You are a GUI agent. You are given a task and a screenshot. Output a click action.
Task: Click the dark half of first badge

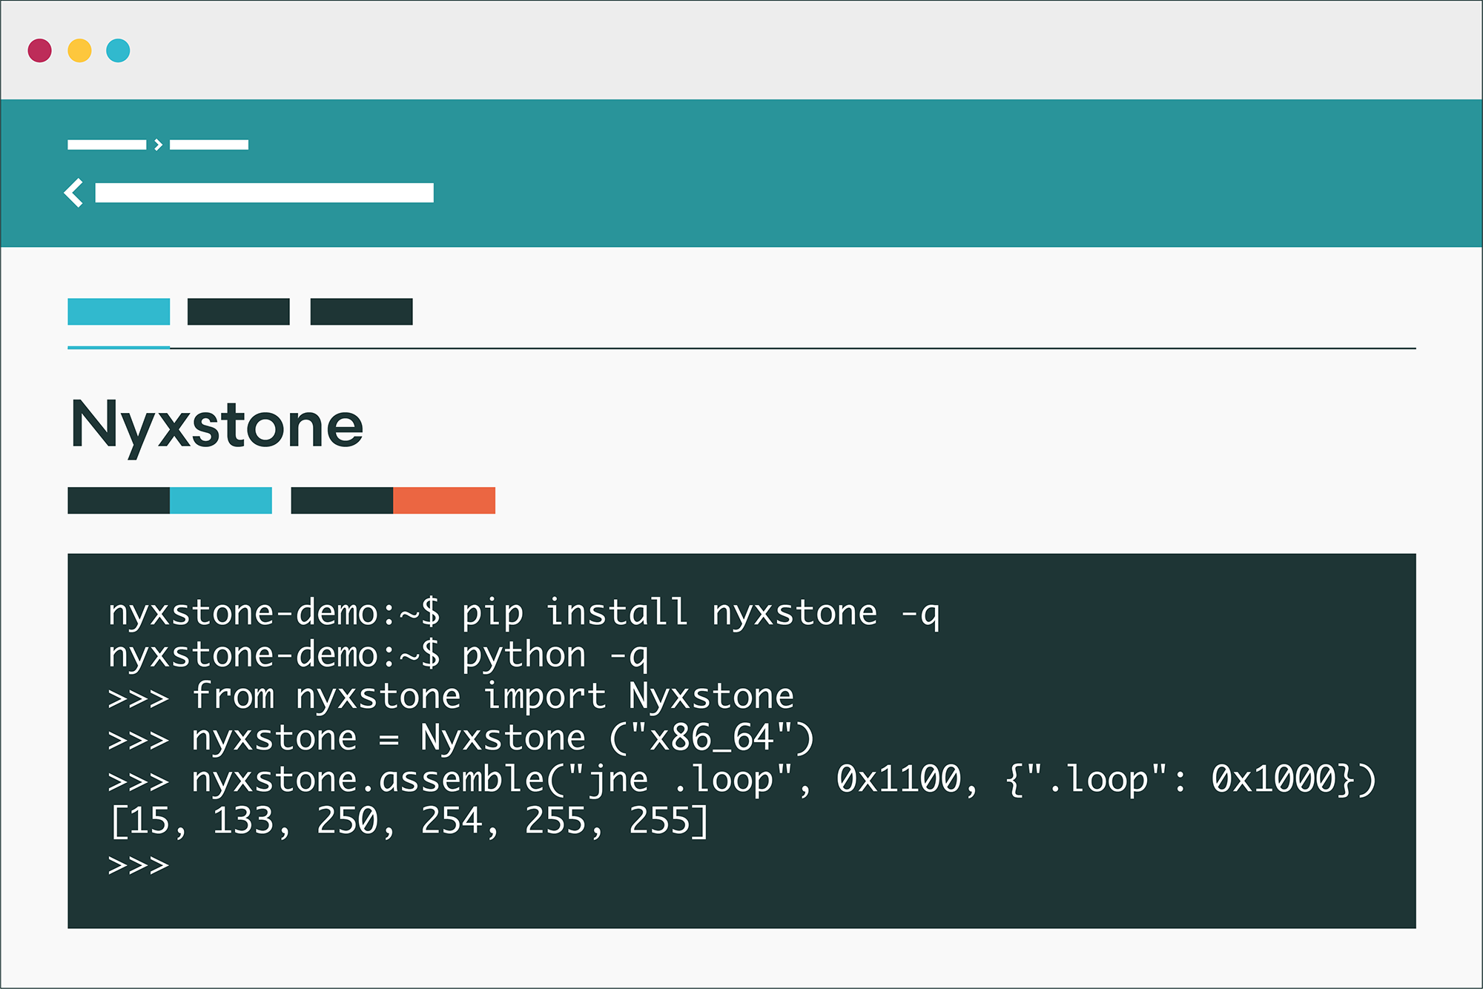[x=119, y=500]
